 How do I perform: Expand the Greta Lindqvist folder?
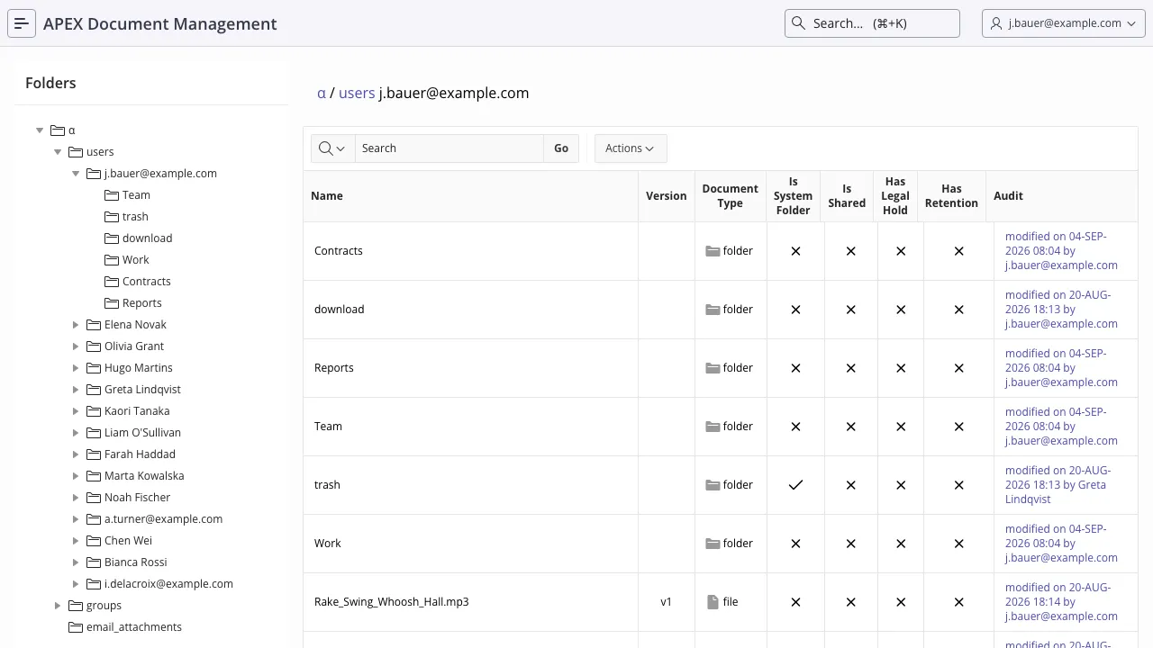coord(76,390)
